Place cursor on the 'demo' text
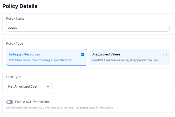 click(13, 28)
